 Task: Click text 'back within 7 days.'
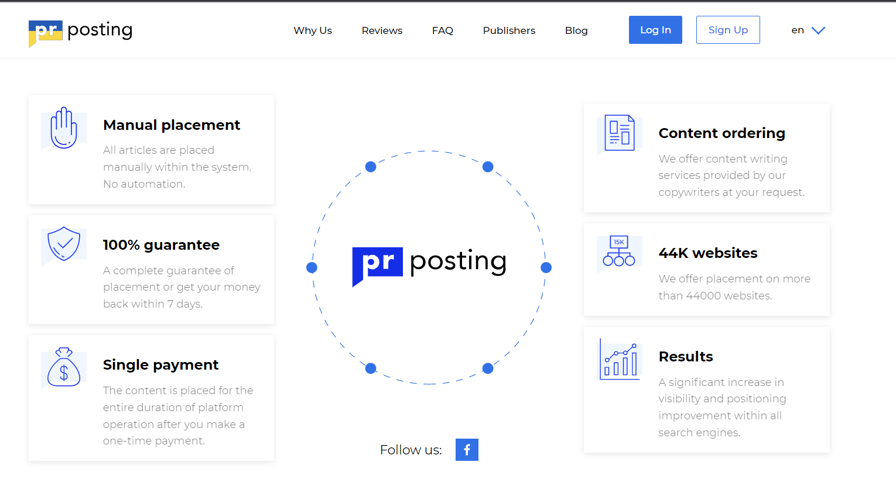(153, 304)
